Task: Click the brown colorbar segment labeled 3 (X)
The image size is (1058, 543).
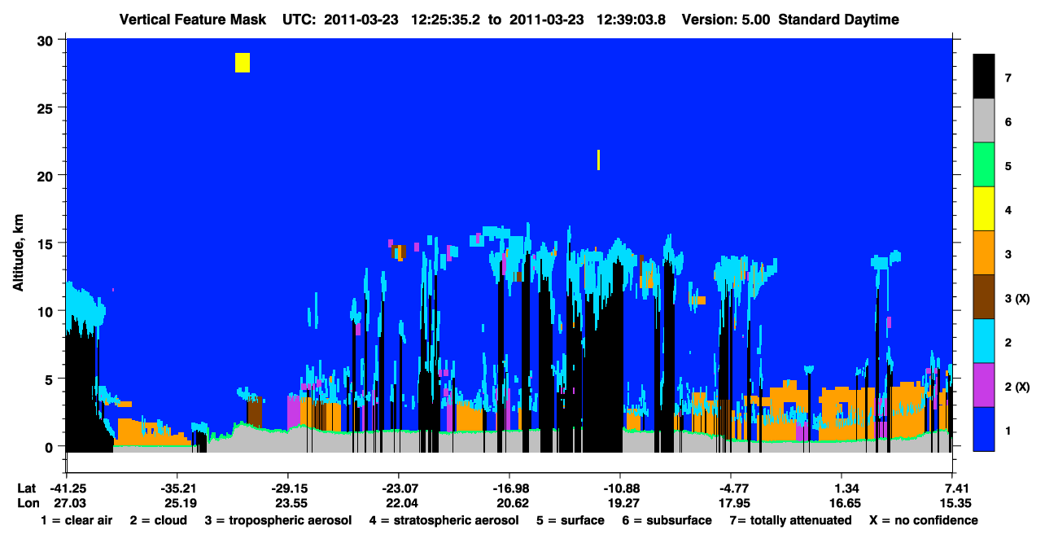Action: point(984,297)
